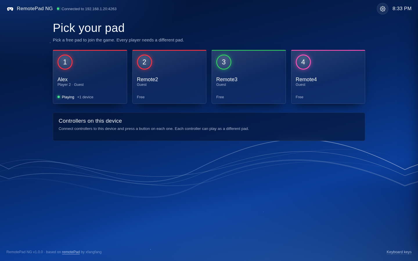The width and height of the screenshot is (418, 261).
Task: Click the 'Guest' label under Remote4
Action: click(300, 85)
